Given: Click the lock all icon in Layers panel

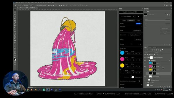Looking at the screenshot, I should click(155, 54).
